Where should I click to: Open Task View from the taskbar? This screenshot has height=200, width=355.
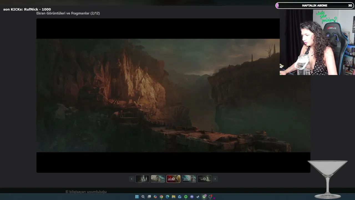point(149,197)
